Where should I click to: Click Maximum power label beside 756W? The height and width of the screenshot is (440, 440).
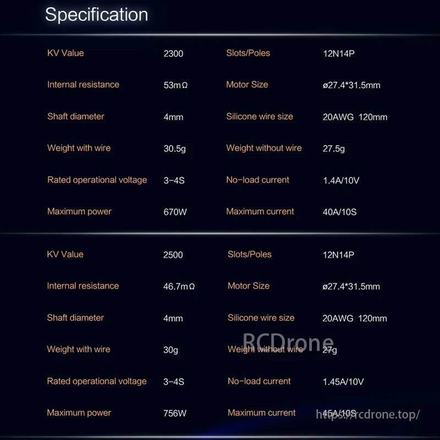pos(79,413)
